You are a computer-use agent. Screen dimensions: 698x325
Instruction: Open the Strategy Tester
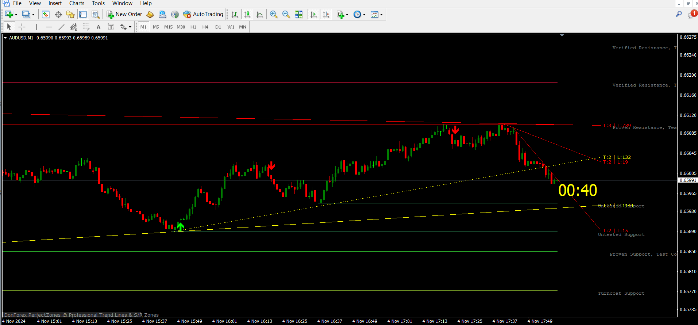coord(96,14)
